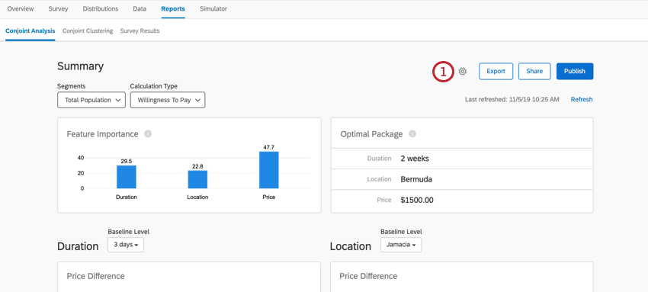Viewport: 648px width, 292px height.
Task: Switch to the Survey tab
Action: tap(58, 8)
